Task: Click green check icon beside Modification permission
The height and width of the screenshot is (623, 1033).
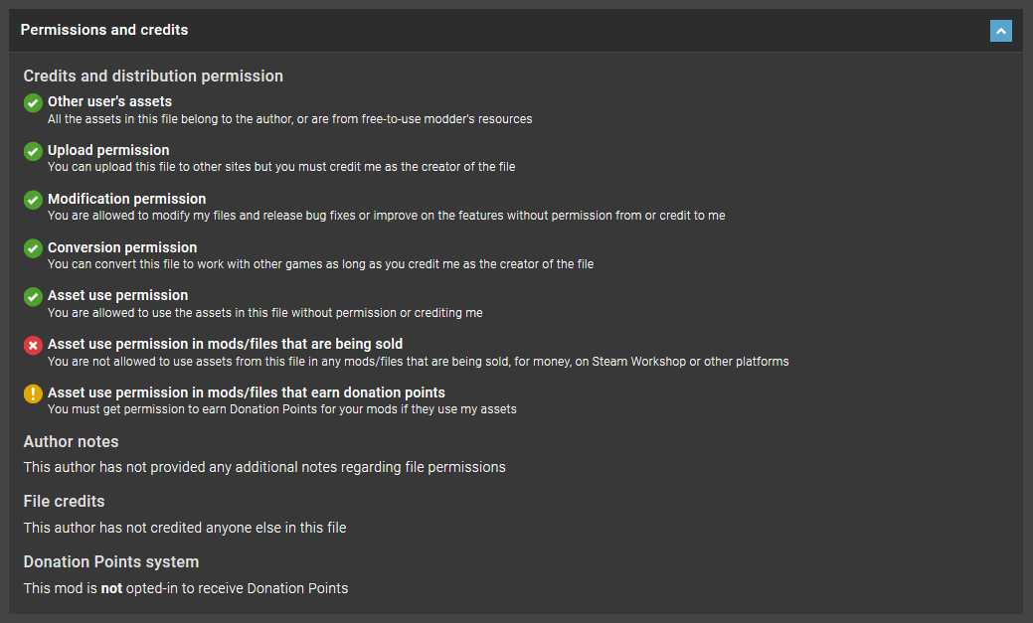Action: click(33, 200)
